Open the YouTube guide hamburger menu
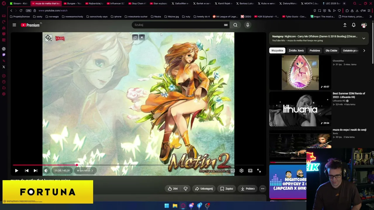The image size is (374, 210). tap(14, 25)
